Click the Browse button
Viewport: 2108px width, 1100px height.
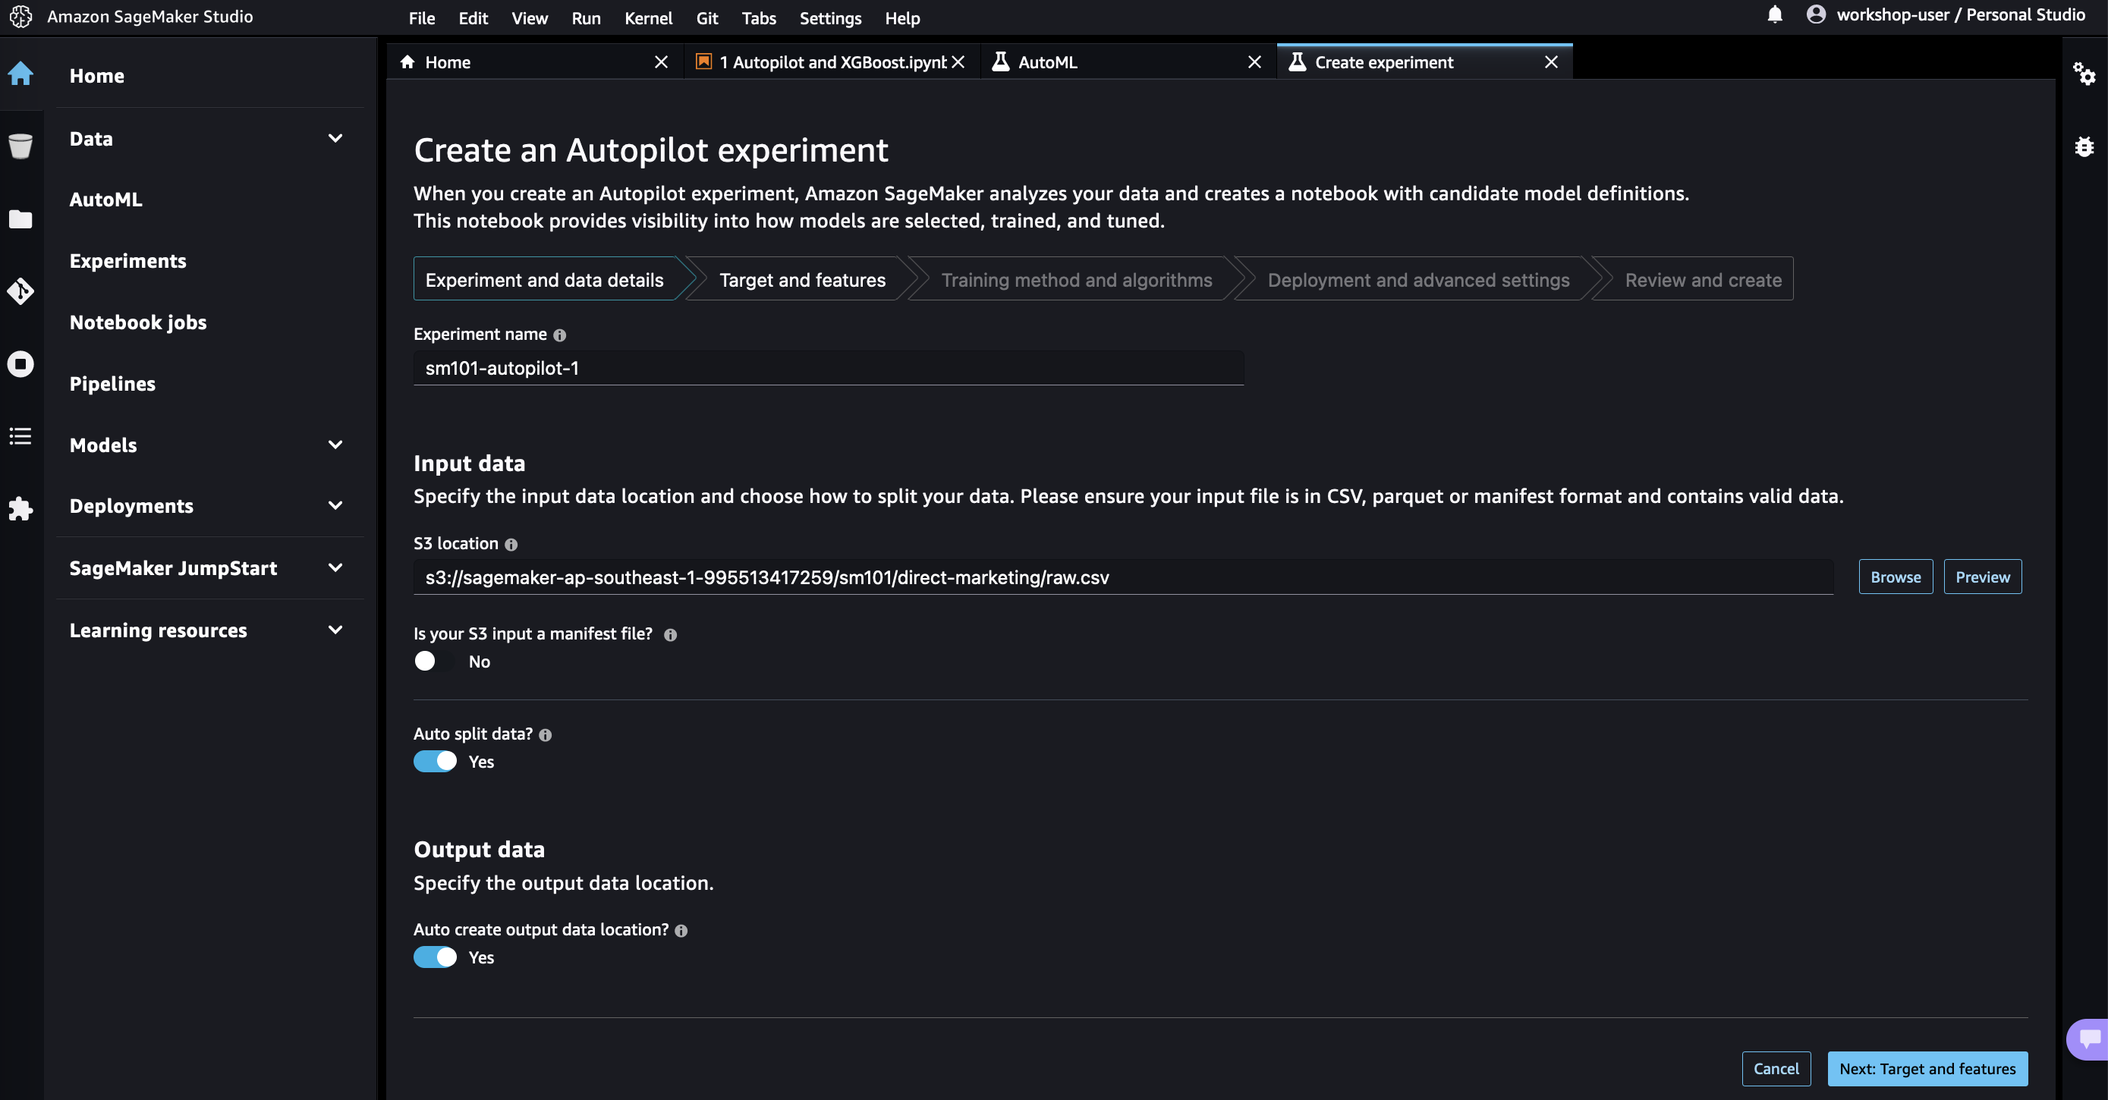pyautogui.click(x=1896, y=577)
